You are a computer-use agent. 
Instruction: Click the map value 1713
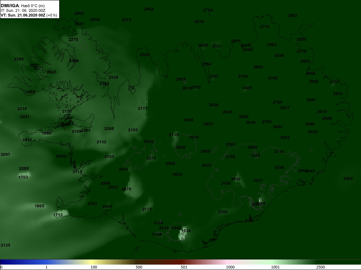58,215
